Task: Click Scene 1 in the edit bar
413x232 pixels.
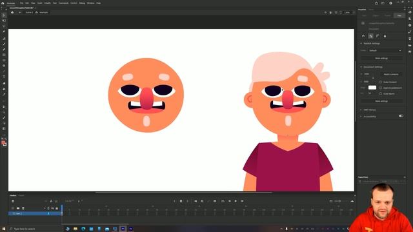Action: [x=29, y=12]
